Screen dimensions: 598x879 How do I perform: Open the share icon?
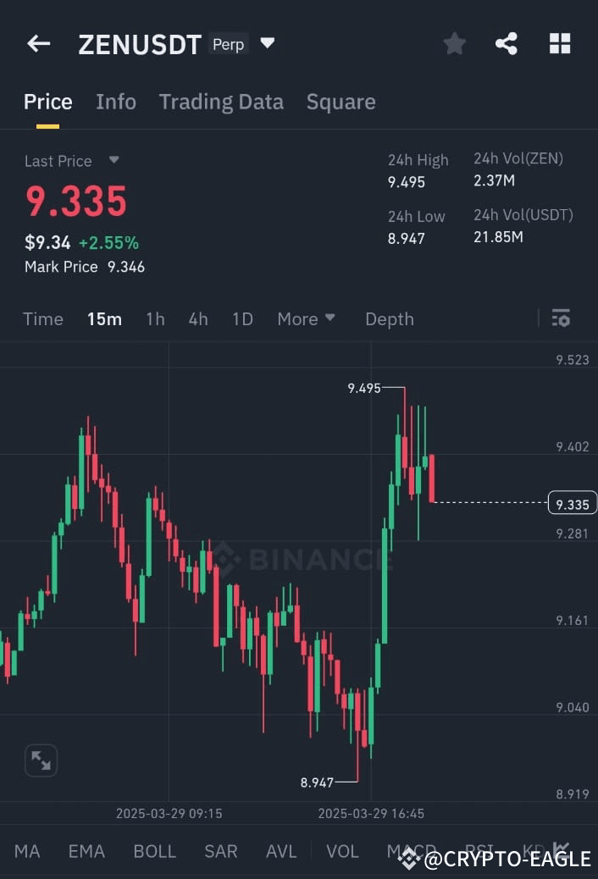click(507, 43)
